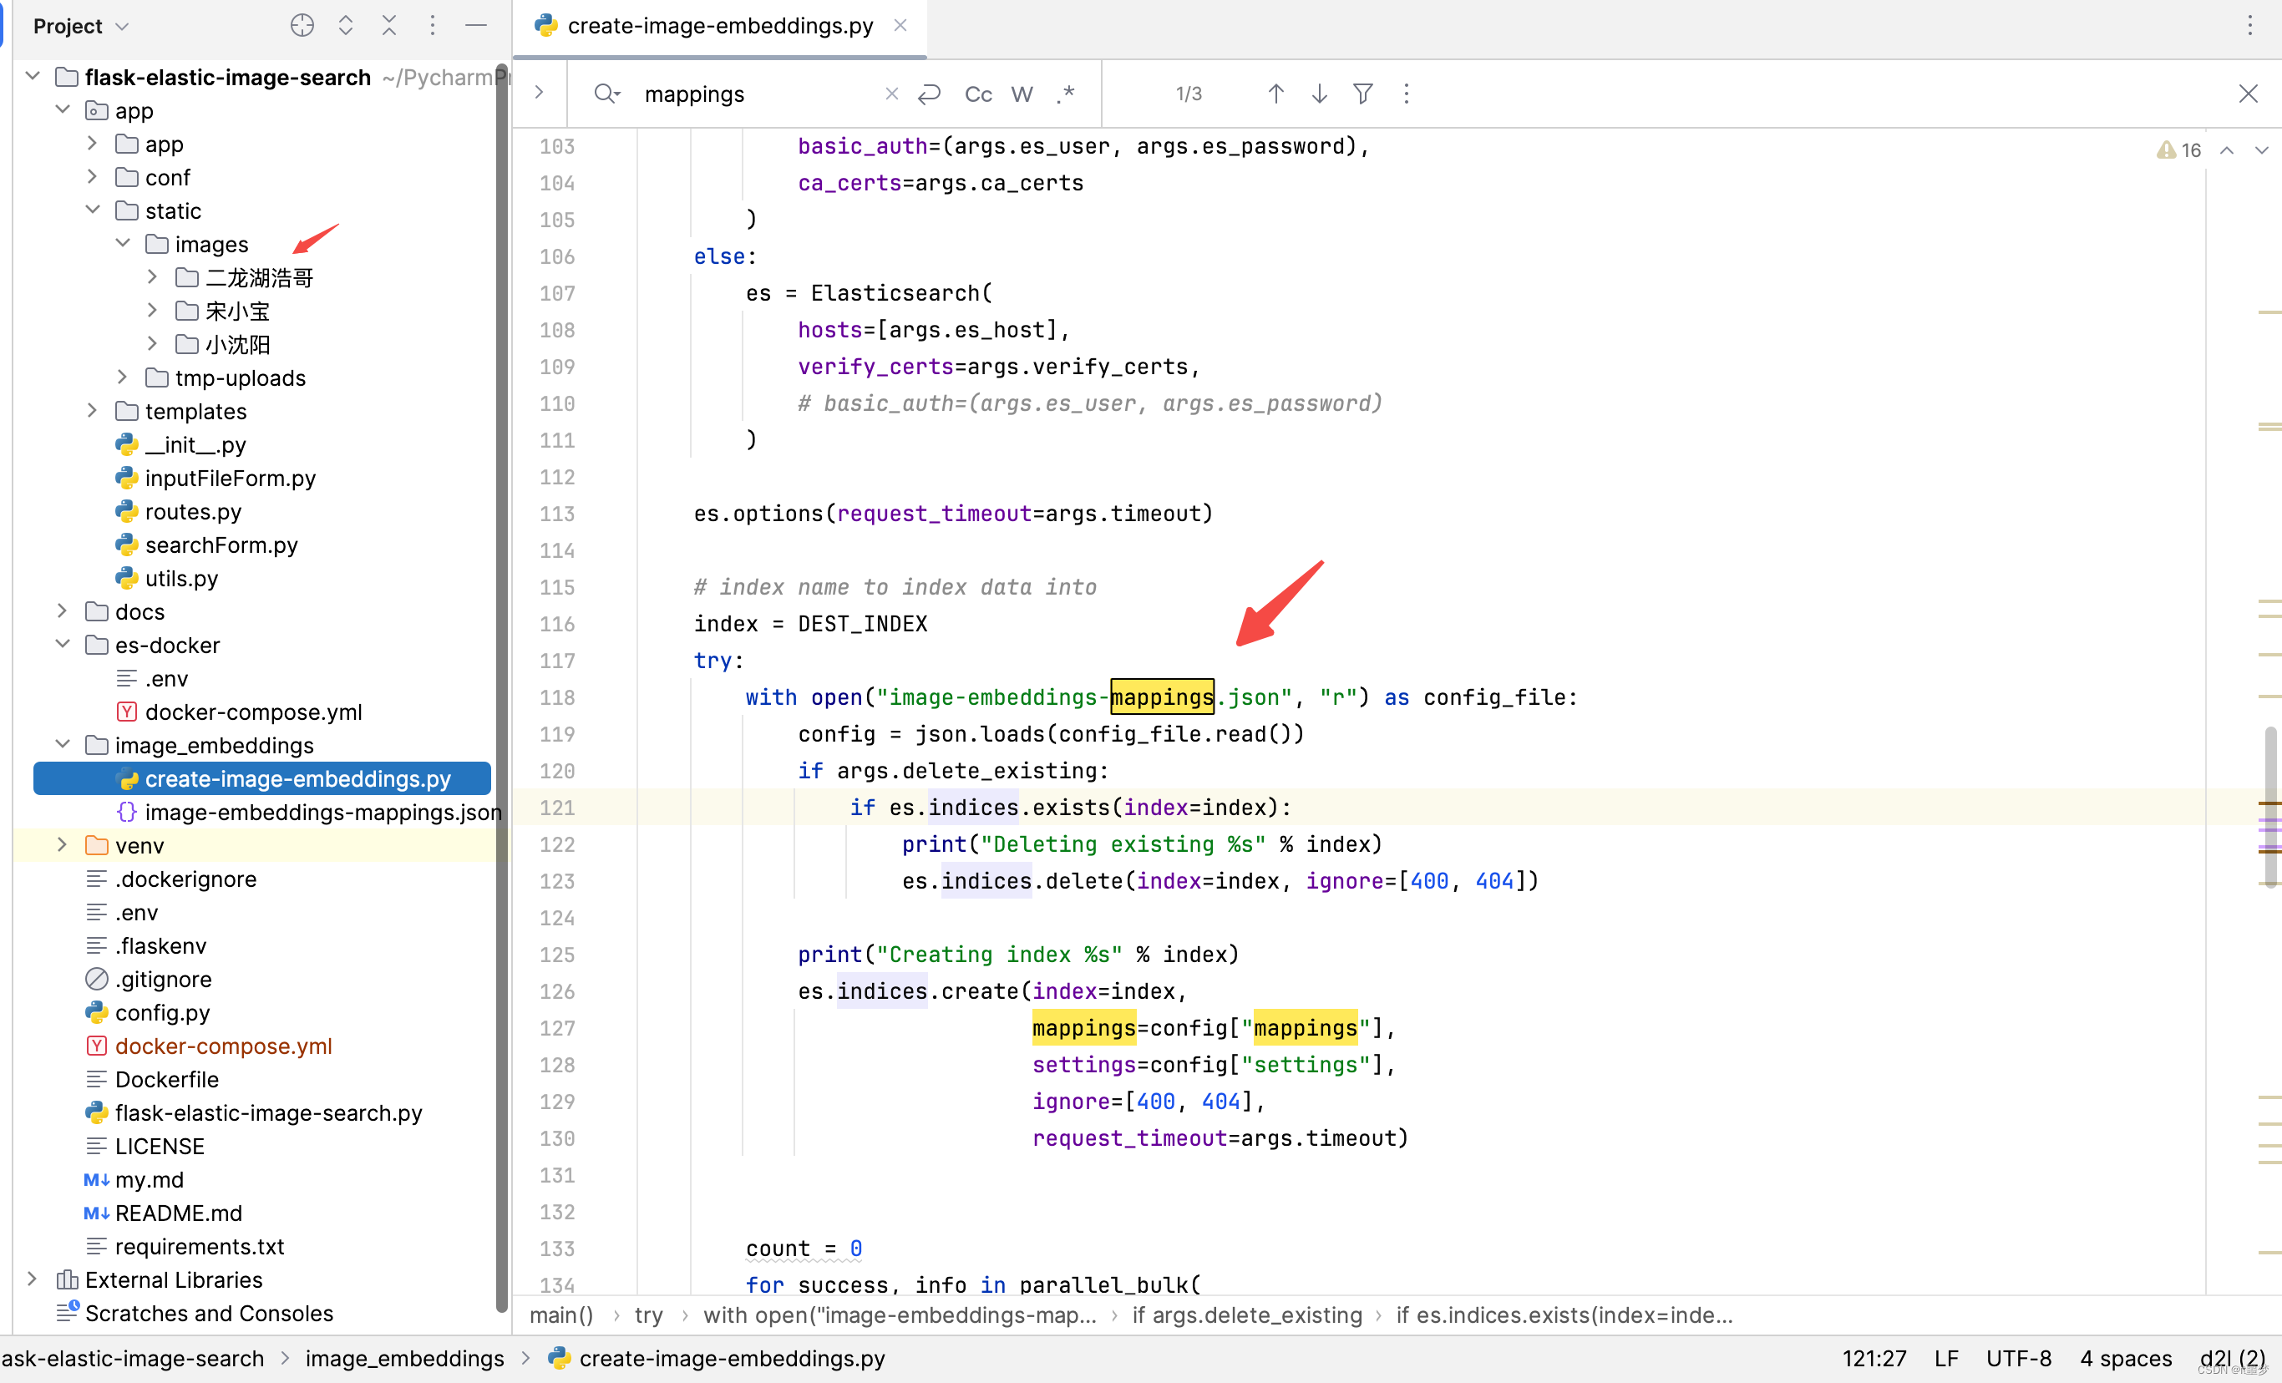The image size is (2282, 1383).
Task: Collapse the images folder
Action: pyautogui.click(x=122, y=242)
